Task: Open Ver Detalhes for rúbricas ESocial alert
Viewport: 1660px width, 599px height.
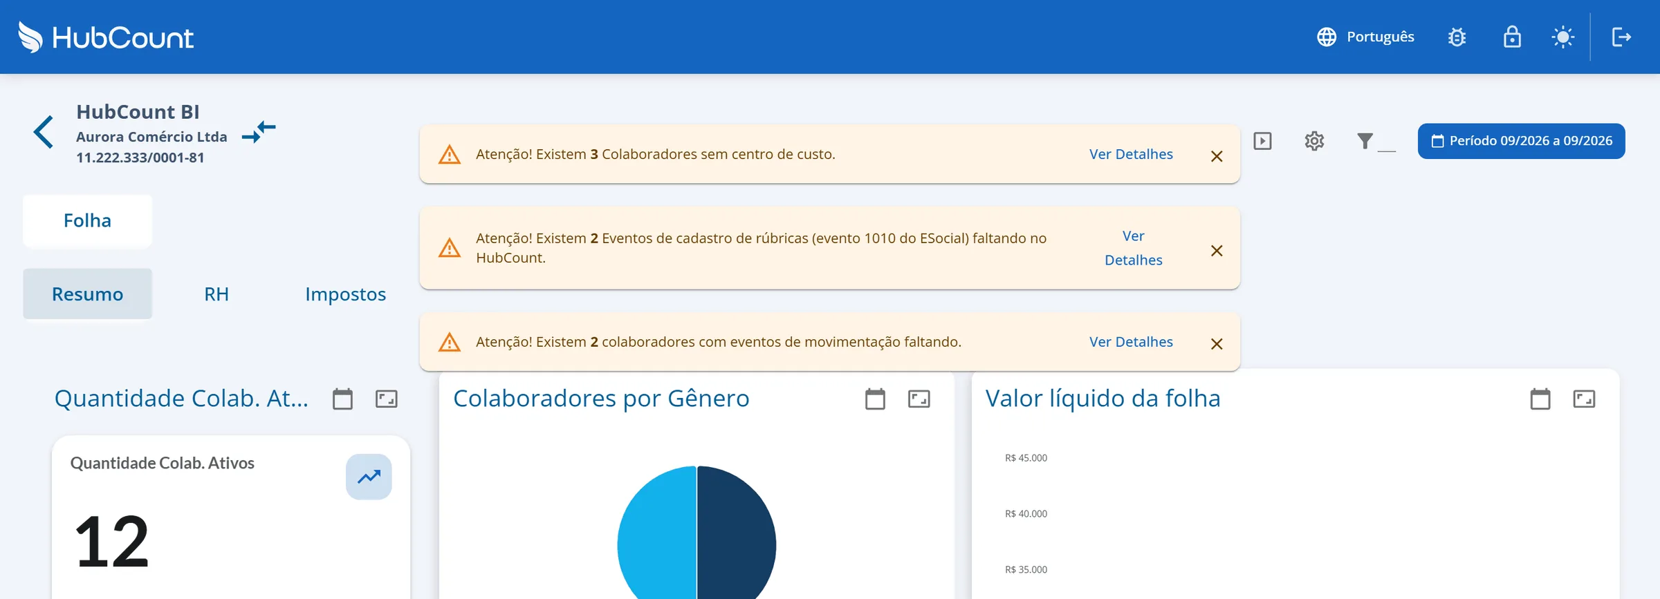Action: click(1133, 248)
